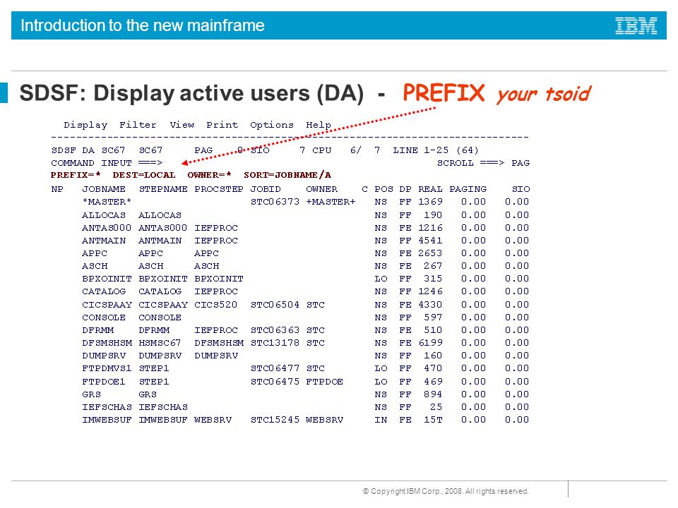This screenshot has width=678, height=508.
Task: Click the PROCSTEP column header
Action: 219,189
